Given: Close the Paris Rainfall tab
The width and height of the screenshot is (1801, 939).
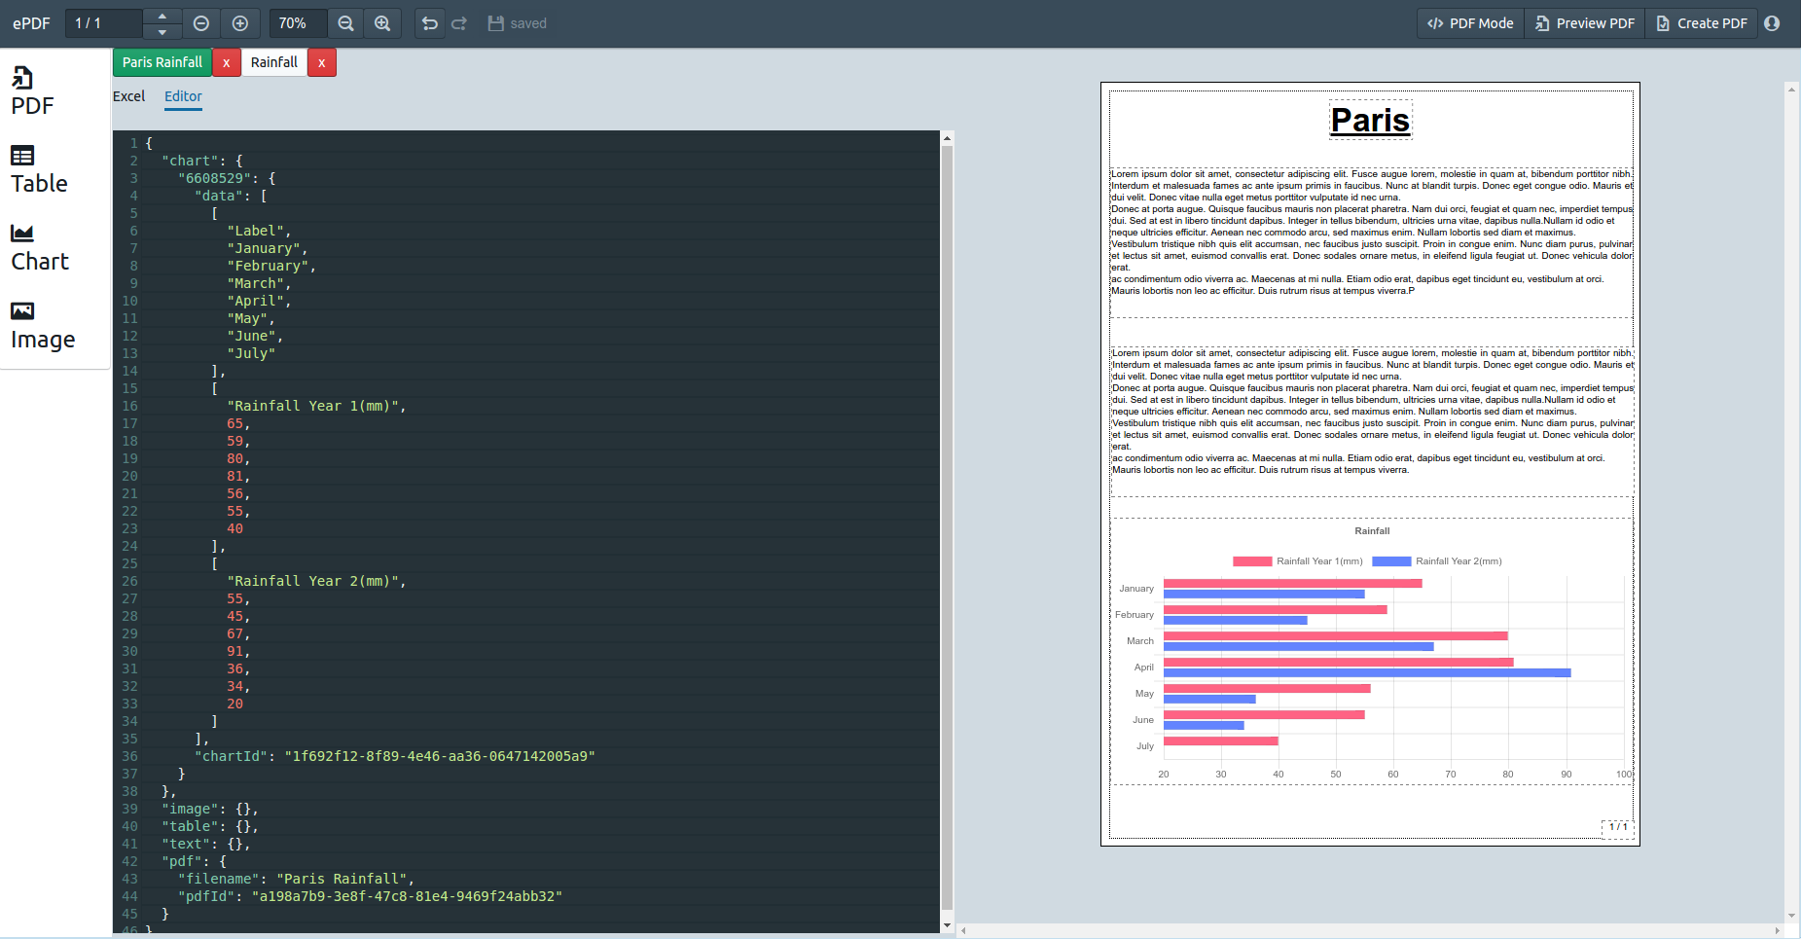Looking at the screenshot, I should coord(227,62).
